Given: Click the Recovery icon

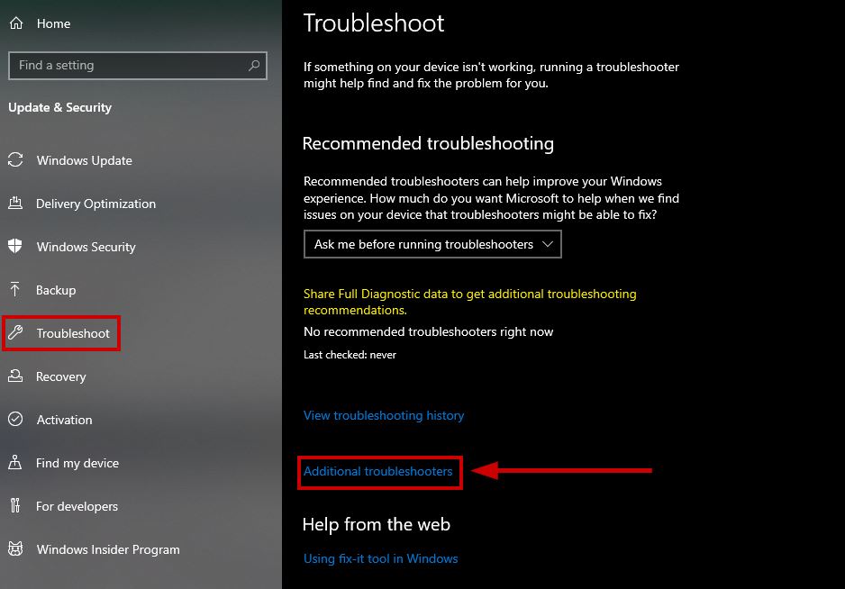Looking at the screenshot, I should coord(15,376).
